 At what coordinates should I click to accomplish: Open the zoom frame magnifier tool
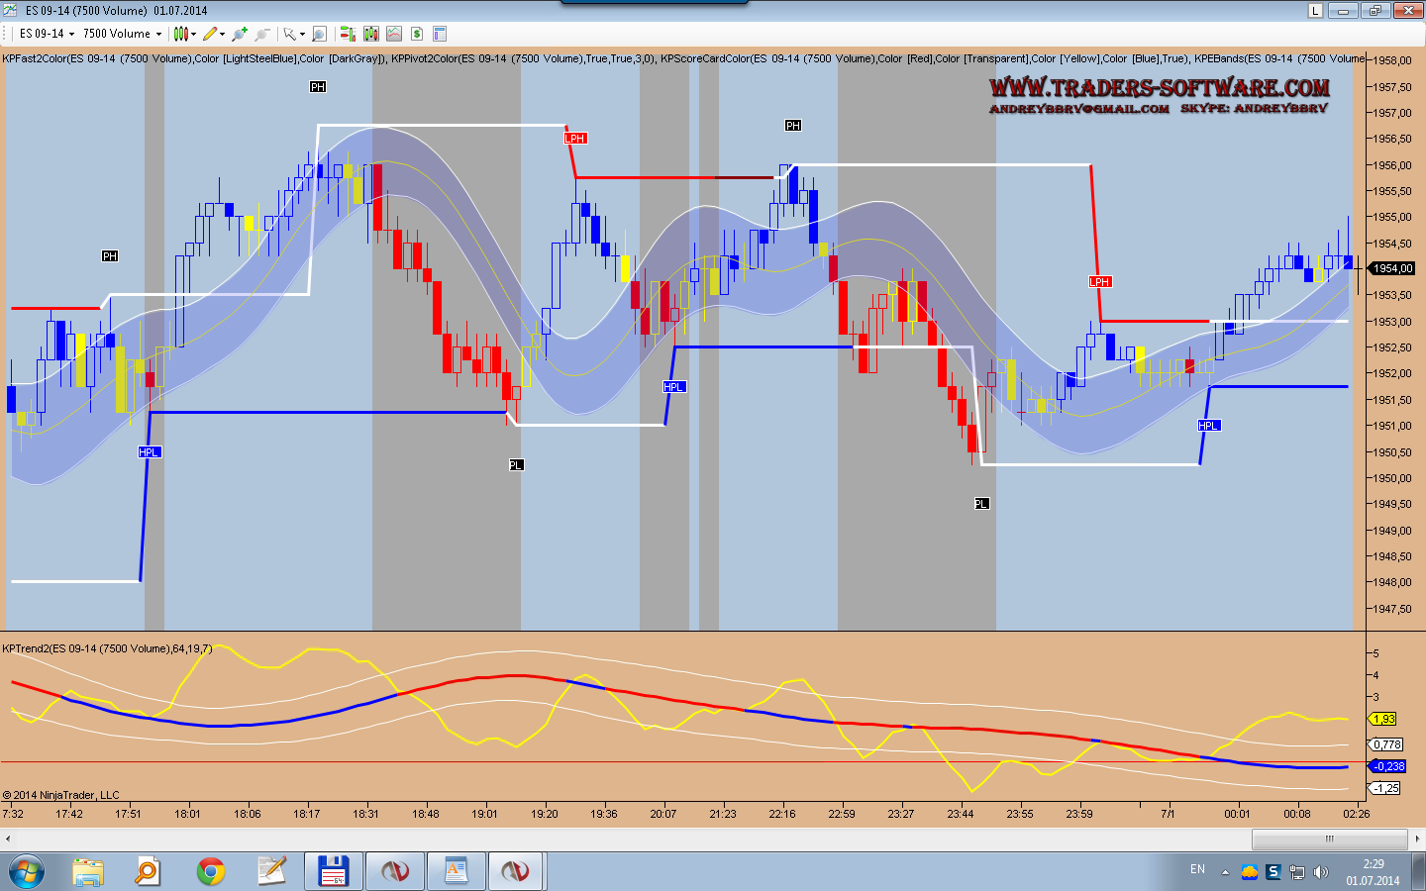click(x=319, y=34)
